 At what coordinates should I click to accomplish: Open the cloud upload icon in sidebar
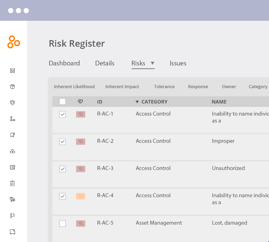tap(13, 151)
